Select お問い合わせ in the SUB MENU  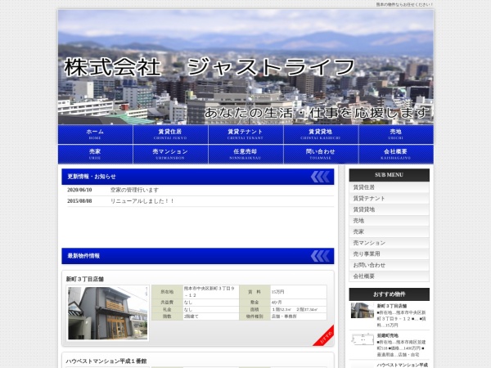pyautogui.click(x=389, y=265)
